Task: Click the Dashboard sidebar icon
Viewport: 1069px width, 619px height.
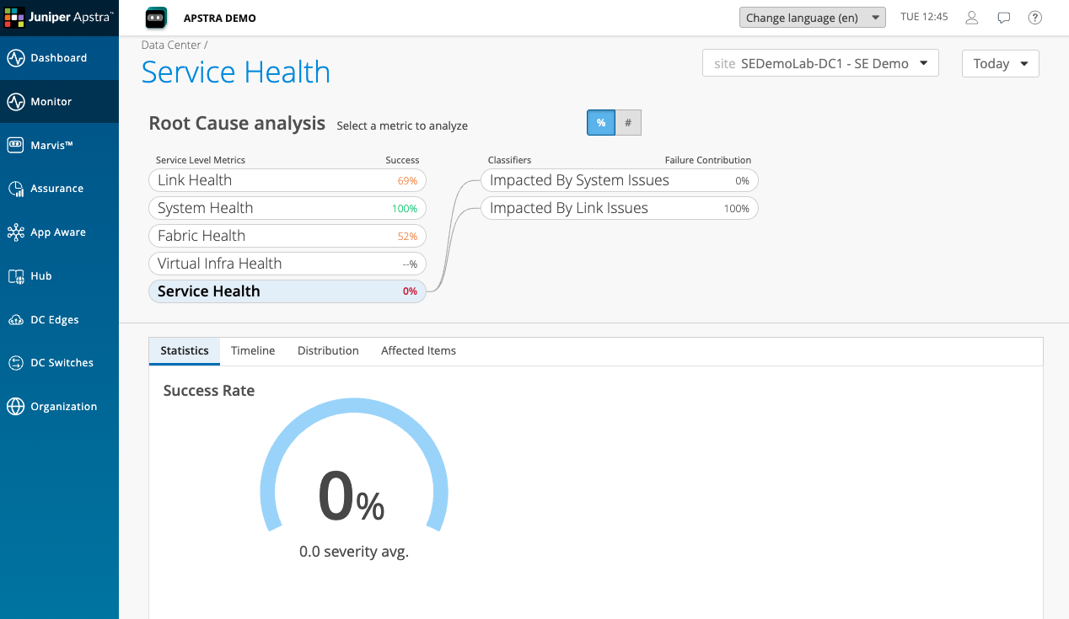Action: point(16,58)
